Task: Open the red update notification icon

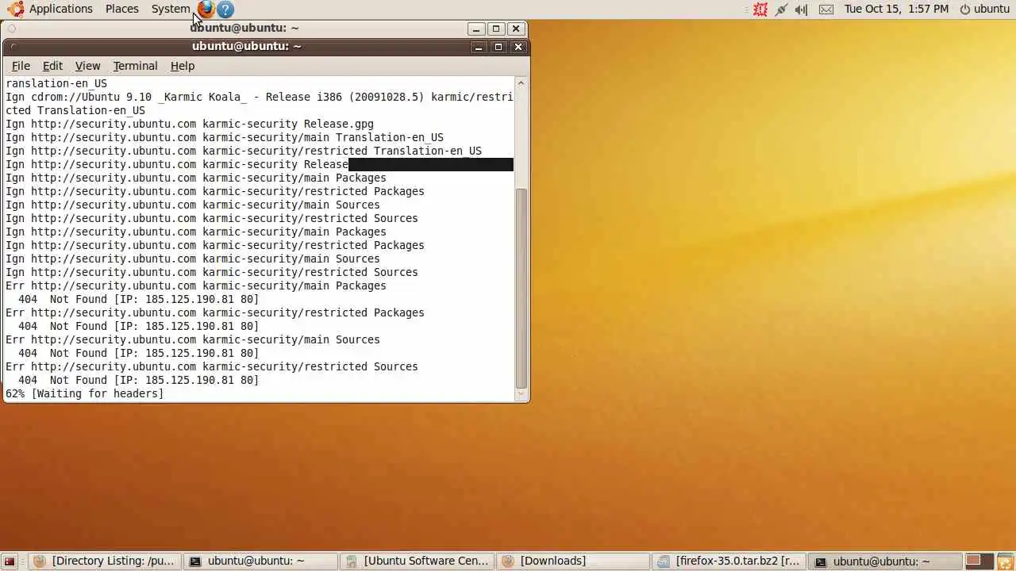Action: (x=760, y=10)
